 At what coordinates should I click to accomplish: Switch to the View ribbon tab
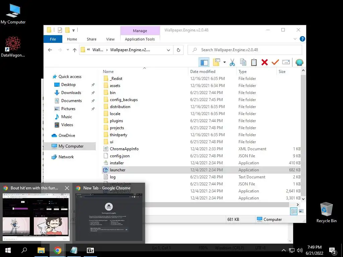(110, 39)
